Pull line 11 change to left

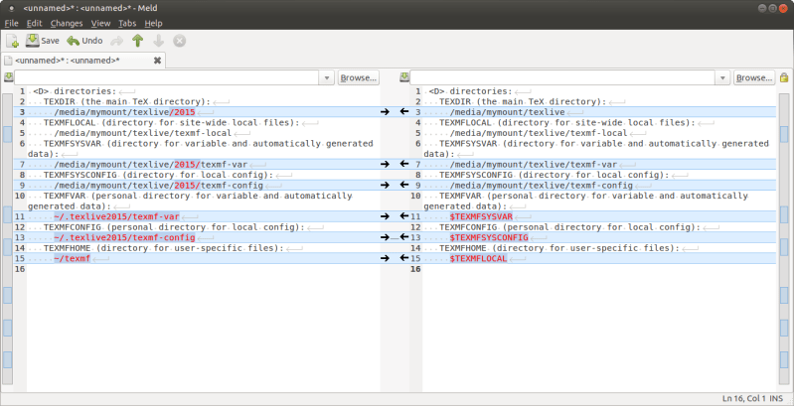(x=404, y=216)
